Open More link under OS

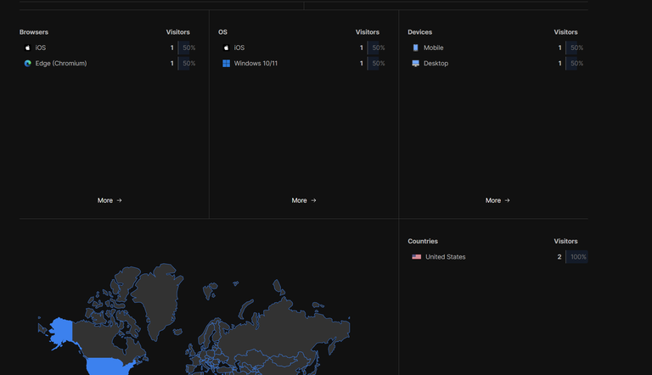tap(304, 200)
